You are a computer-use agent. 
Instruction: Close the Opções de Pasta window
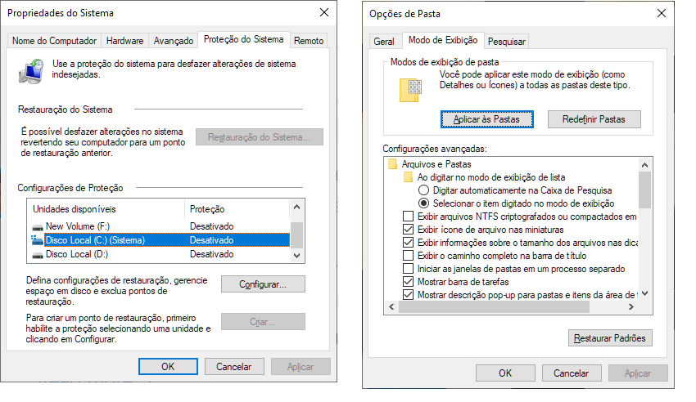click(x=662, y=13)
